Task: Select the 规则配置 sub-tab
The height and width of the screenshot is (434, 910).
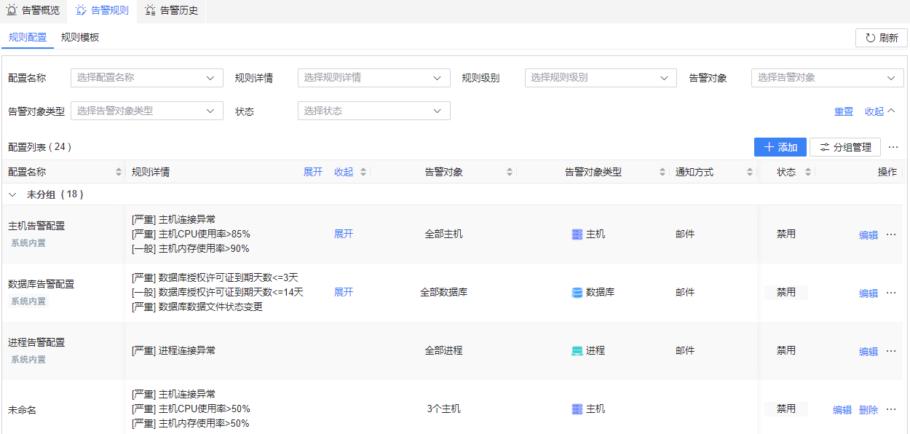Action: (28, 37)
